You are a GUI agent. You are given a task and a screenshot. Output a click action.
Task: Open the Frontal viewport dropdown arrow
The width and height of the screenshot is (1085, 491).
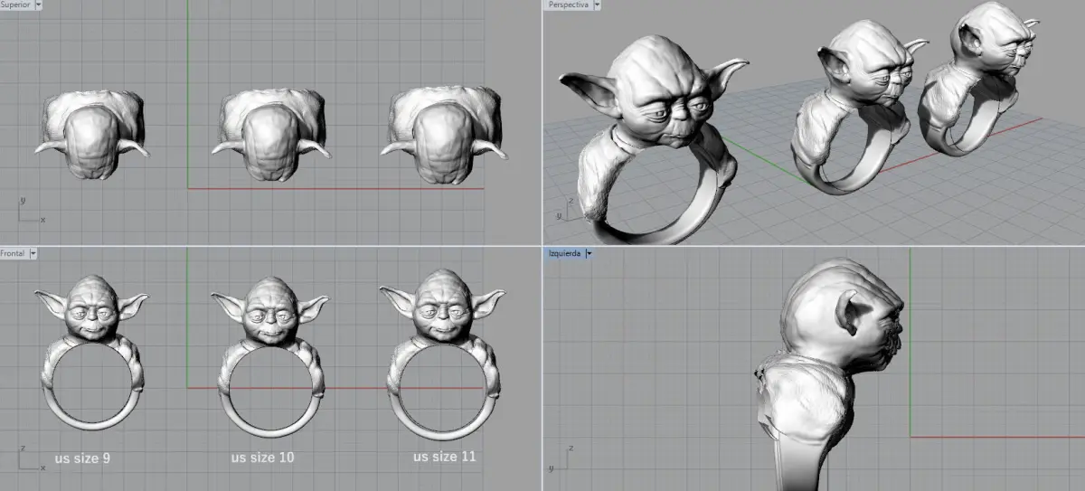tap(33, 254)
